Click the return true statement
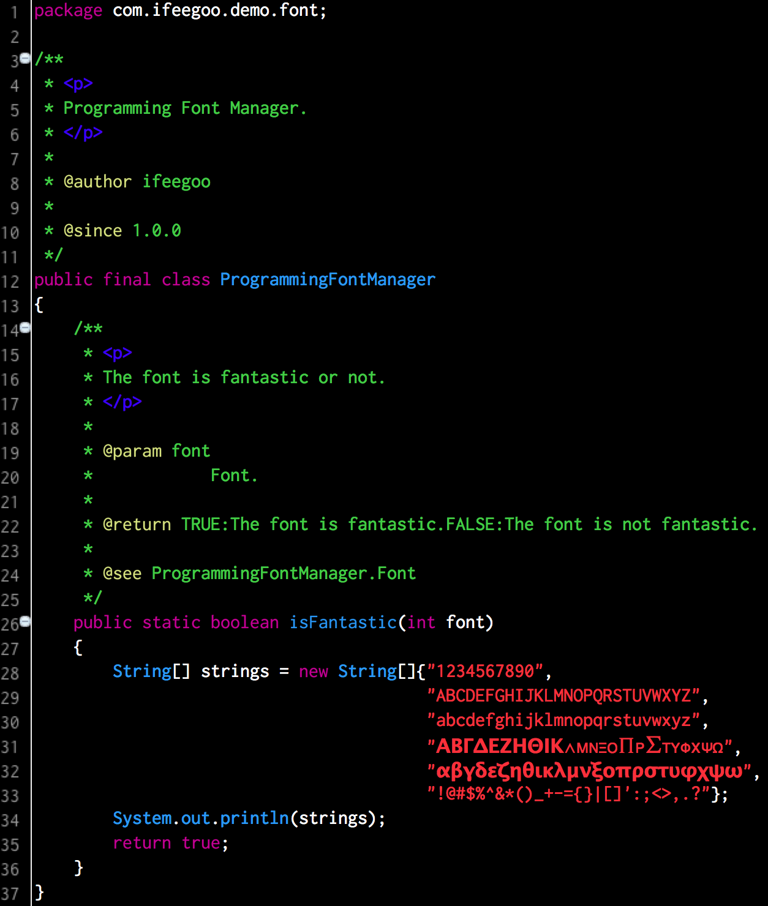Screen dimensions: 768x906 (170, 843)
